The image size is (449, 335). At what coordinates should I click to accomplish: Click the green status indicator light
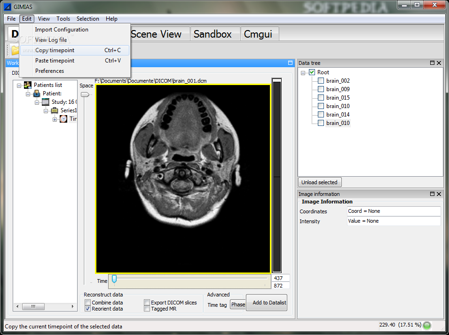(x=427, y=326)
